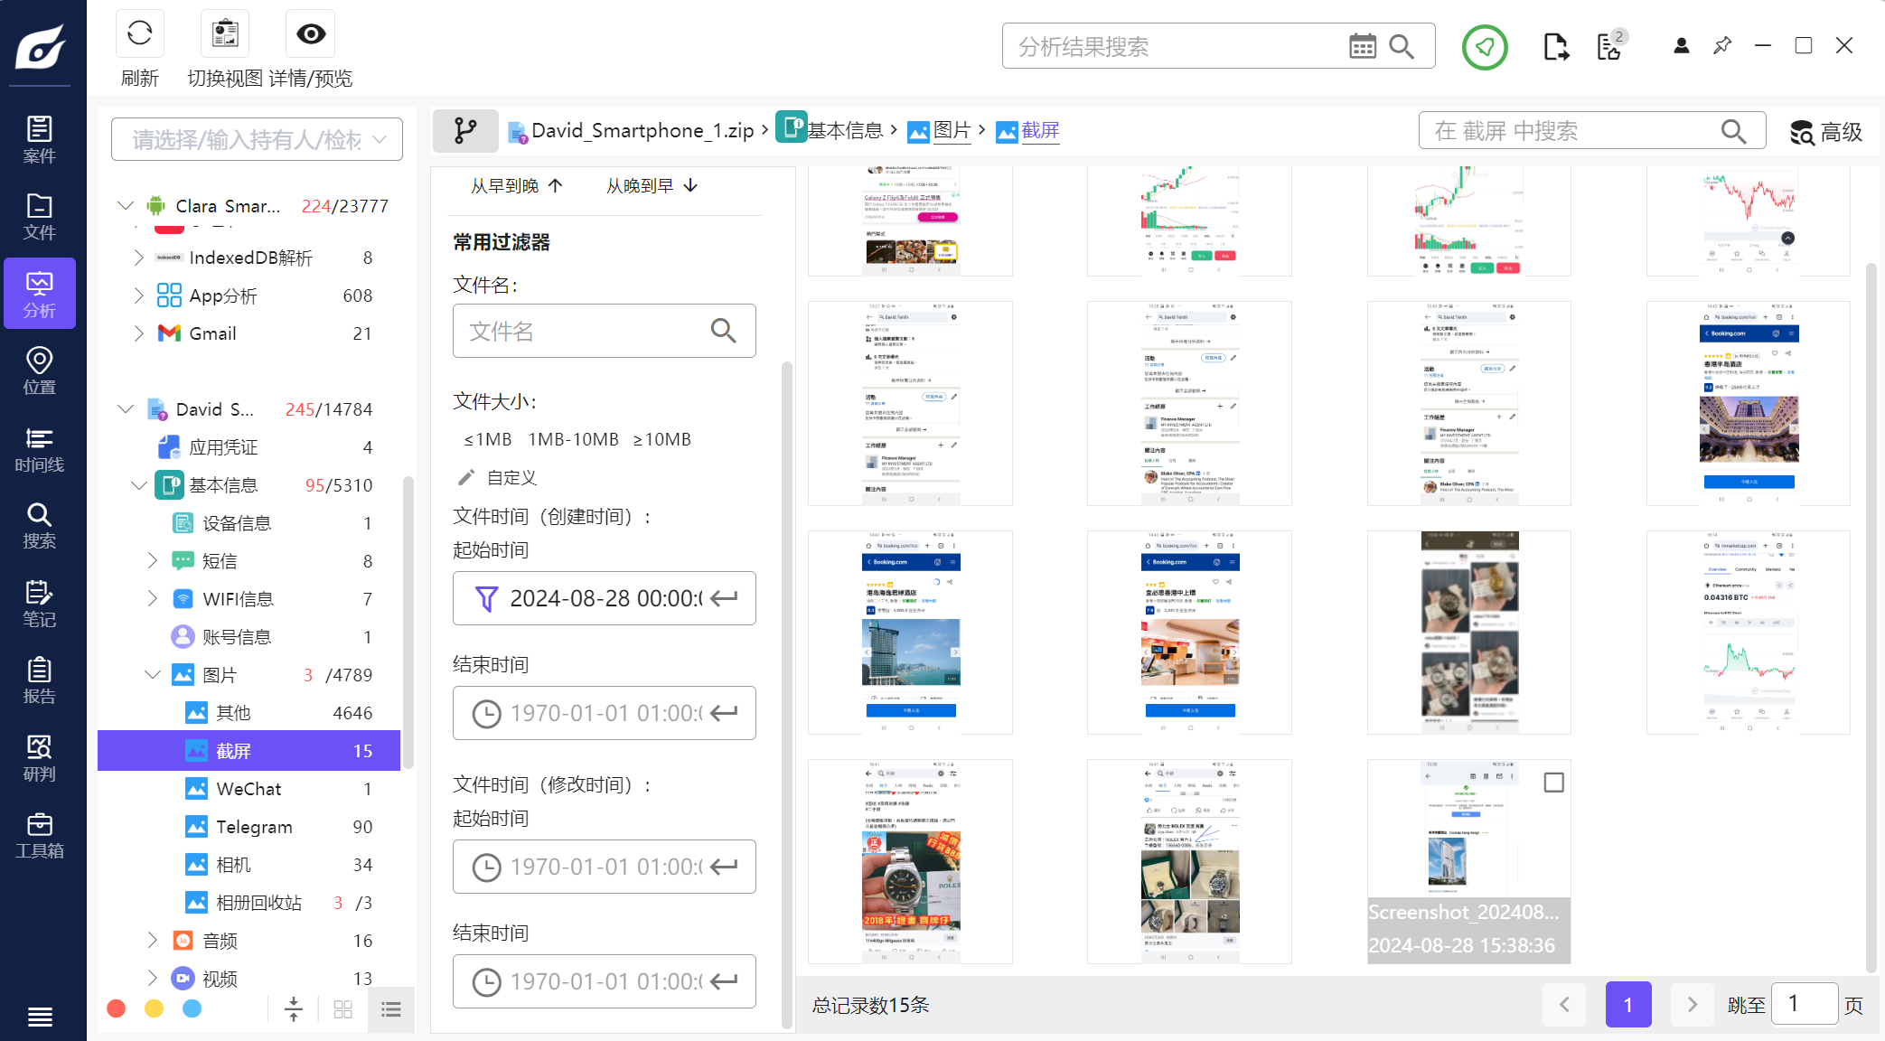Expand the Gmail tree node
This screenshot has height=1041, width=1885.
pos(138,333)
